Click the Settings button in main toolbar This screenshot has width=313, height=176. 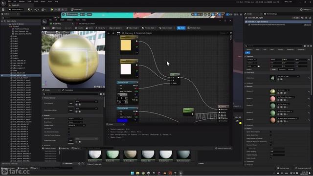[x=305, y=9]
